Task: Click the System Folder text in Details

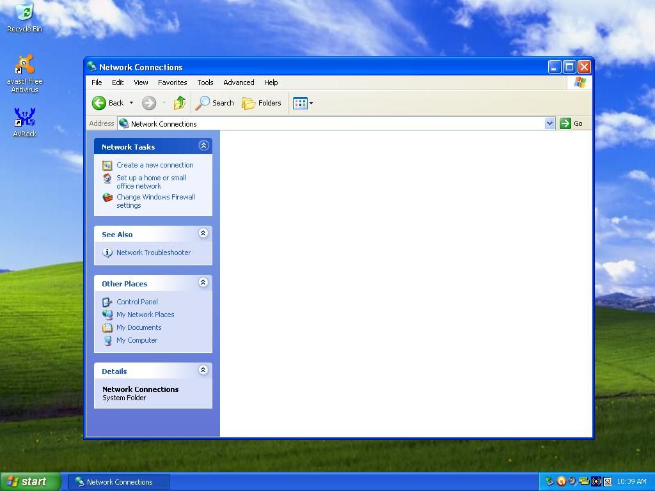Action: tap(124, 398)
